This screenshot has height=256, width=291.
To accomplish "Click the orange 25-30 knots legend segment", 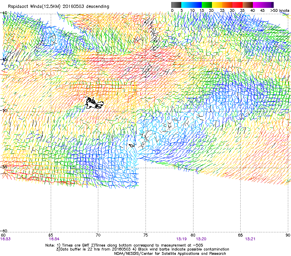I will [227, 5].
